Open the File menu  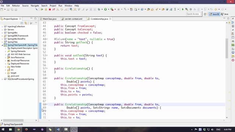point(3,6)
